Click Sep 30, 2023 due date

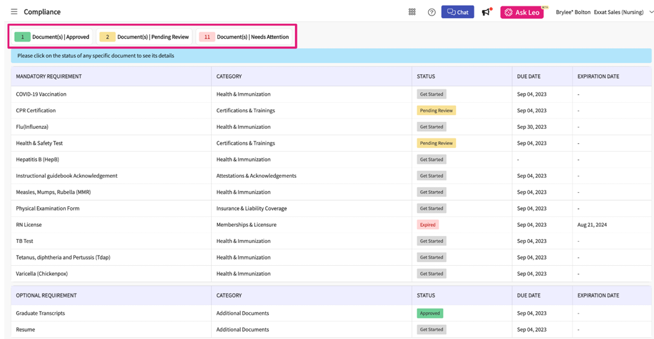(532, 127)
